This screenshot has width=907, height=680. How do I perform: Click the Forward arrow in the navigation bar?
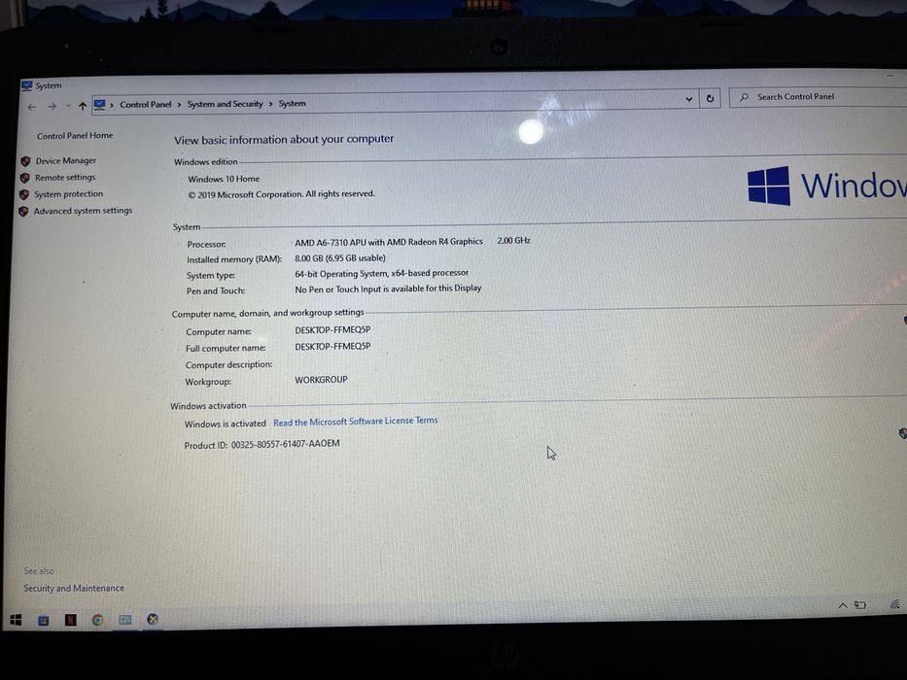tap(52, 107)
